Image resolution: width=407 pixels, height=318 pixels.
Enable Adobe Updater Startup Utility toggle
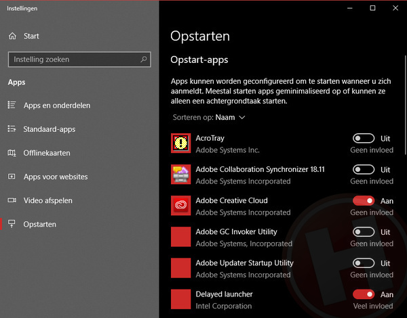pyautogui.click(x=364, y=263)
